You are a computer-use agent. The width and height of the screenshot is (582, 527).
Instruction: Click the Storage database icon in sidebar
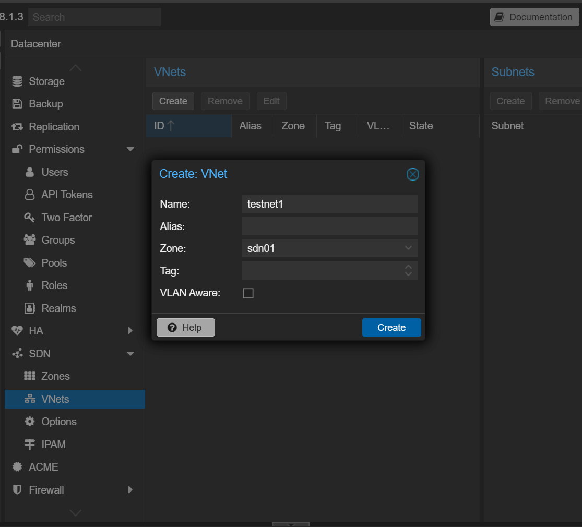17,81
